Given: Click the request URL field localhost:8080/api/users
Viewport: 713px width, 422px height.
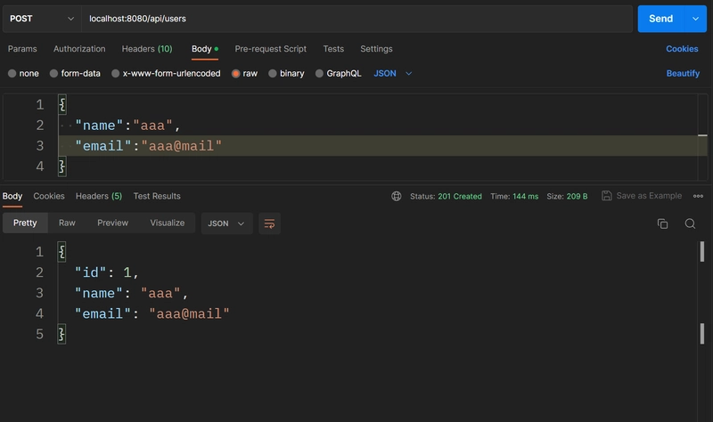Looking at the screenshot, I should pos(357,19).
